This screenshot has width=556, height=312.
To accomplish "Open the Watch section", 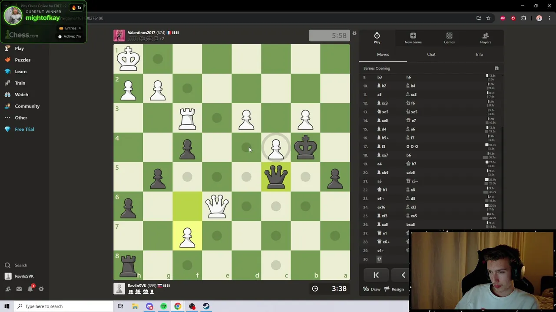I will 21,94.
